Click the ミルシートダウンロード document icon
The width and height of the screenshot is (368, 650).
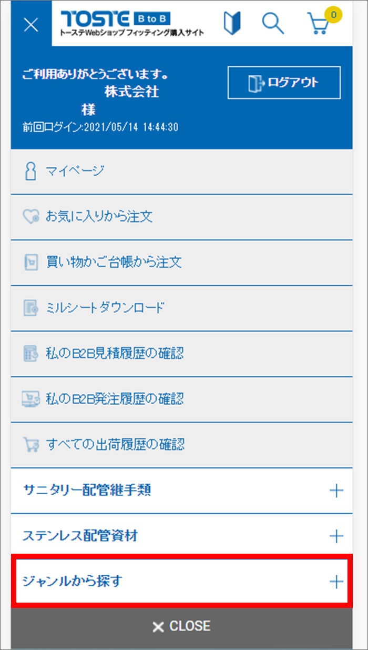31,308
